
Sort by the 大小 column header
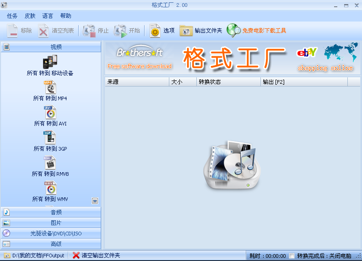[x=183, y=82]
